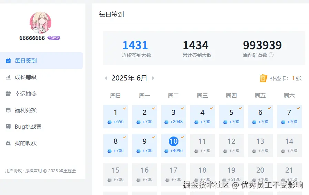The image size is (309, 195).
Task: Click the 成长等级 bar chart icon
Action: tap(8, 77)
